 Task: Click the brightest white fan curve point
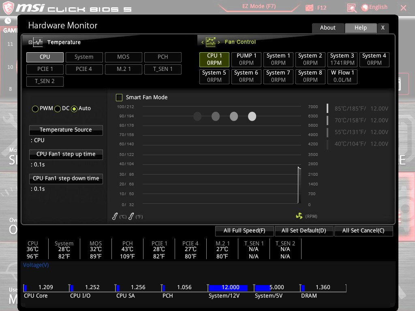[x=252, y=117]
